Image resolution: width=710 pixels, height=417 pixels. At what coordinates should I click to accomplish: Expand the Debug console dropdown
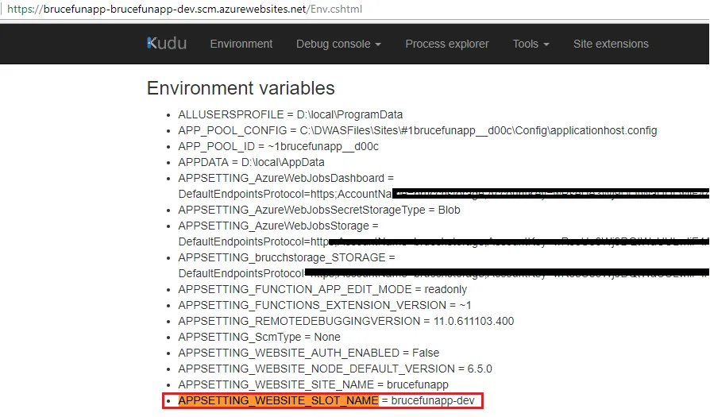point(338,44)
